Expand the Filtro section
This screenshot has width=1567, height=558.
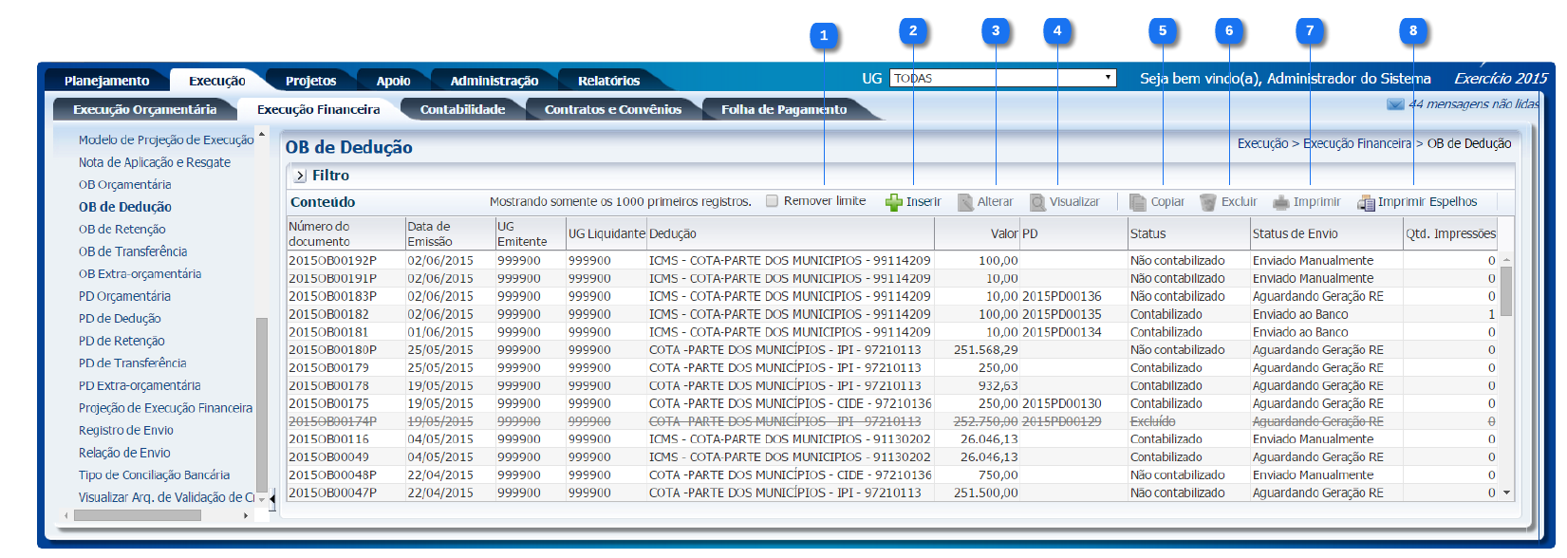point(300,176)
